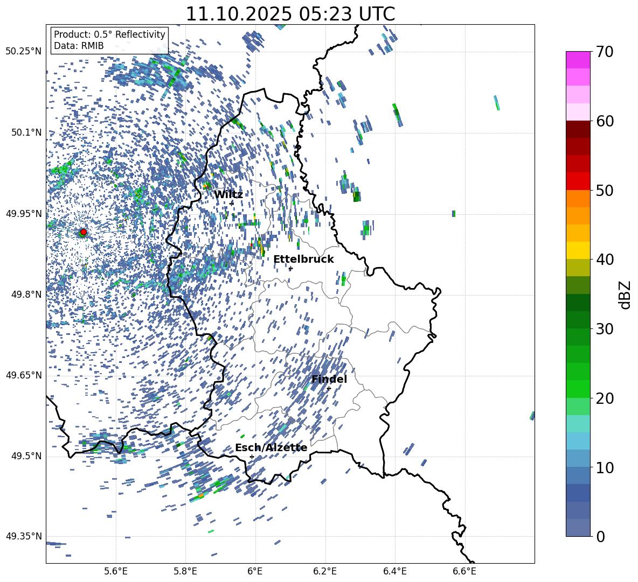Viewport: 638px width, 582px height.
Task: Click the 49.8°N latitude label
Action: coord(26,294)
